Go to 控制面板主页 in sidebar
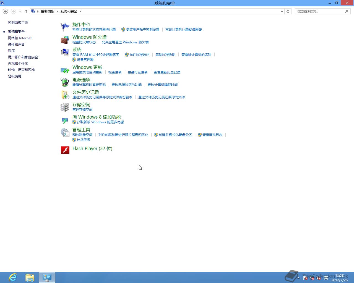This screenshot has width=354, height=283. [18, 23]
